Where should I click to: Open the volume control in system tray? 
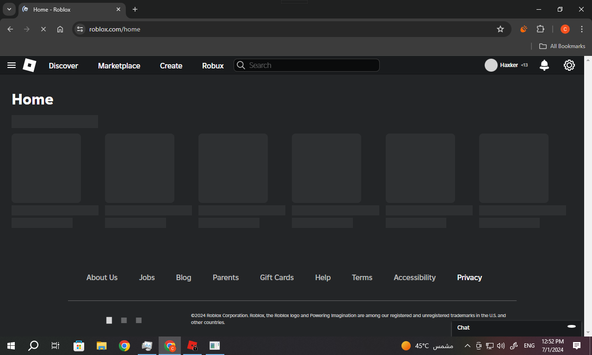[501, 346]
